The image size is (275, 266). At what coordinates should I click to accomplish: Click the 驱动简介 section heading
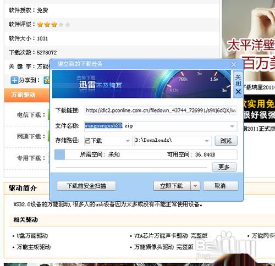(x=23, y=188)
